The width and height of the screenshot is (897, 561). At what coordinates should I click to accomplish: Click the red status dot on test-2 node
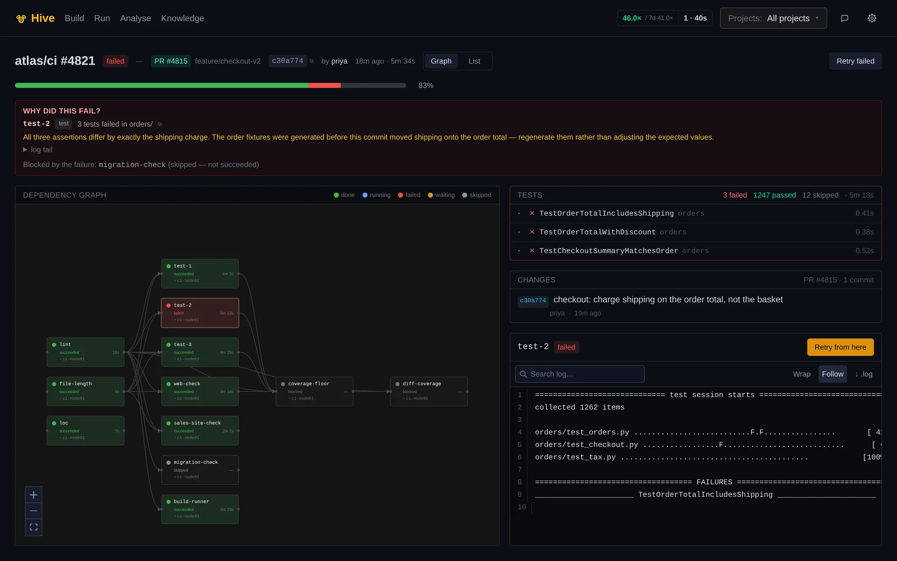(168, 305)
